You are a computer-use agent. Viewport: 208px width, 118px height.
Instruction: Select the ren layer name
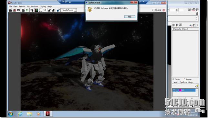pos(183,90)
